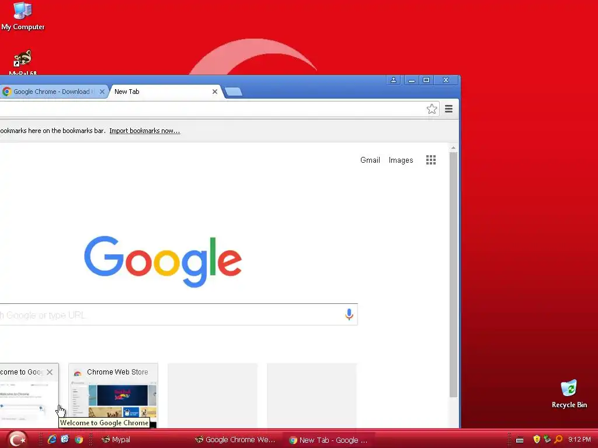Switch to the Mypal taskbar button

click(x=116, y=440)
